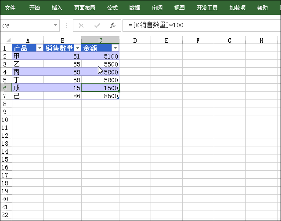Select column D header
Screen dimensions: 281x221
click(x=135, y=40)
